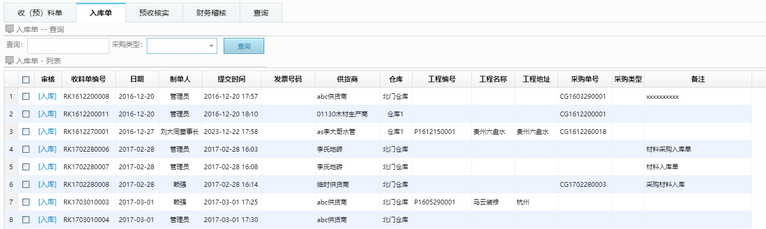
Task: Click the blue 查询 button
Action: [244, 46]
